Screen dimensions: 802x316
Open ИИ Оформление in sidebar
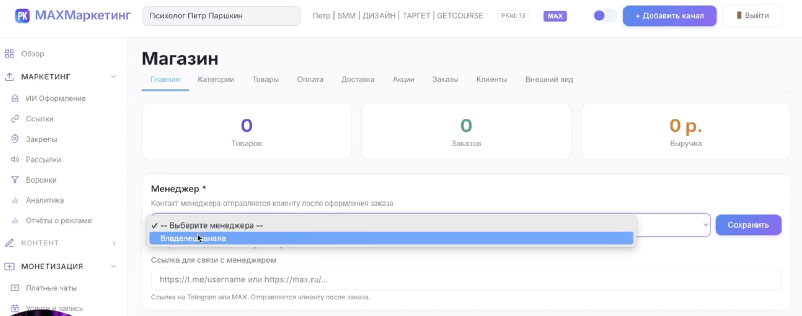click(x=56, y=98)
